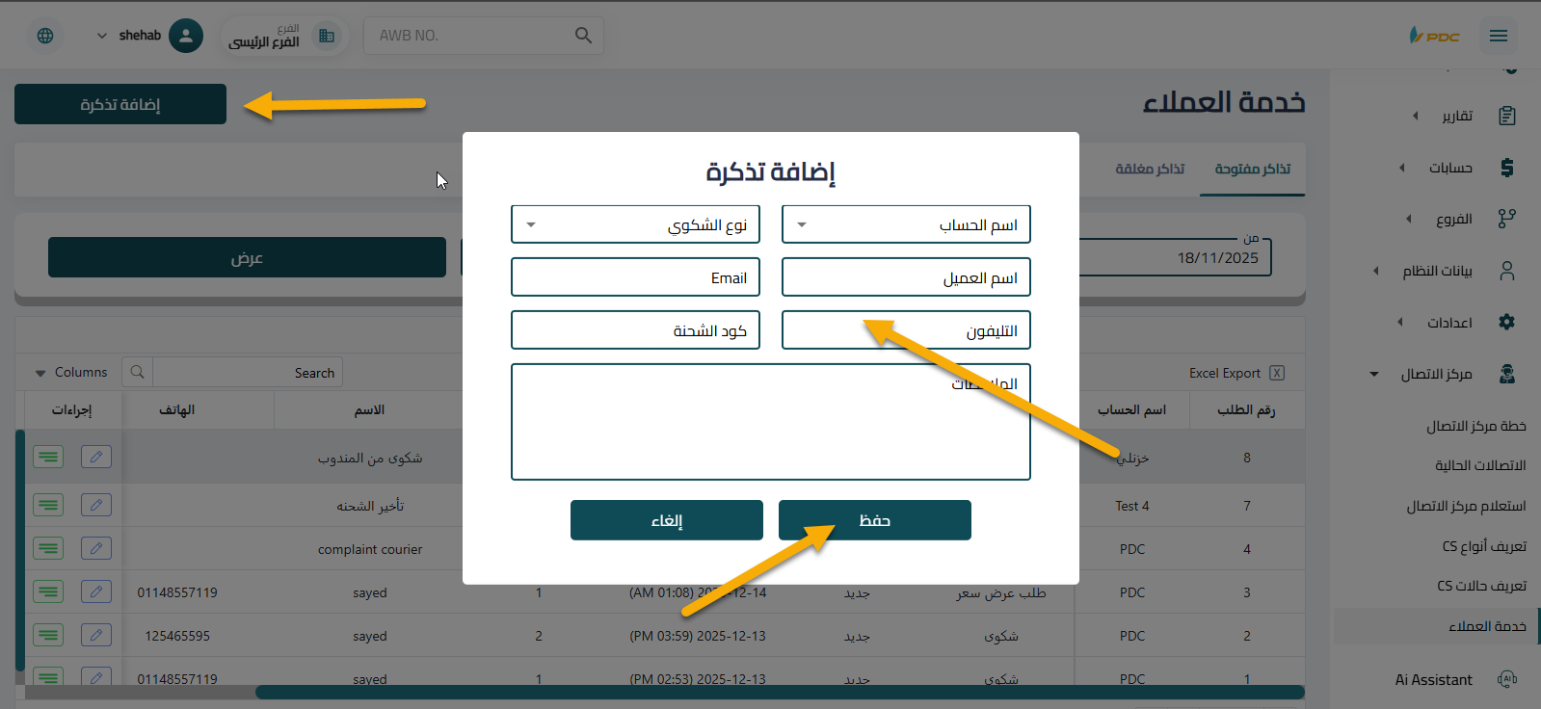Open the language globe icon
The width and height of the screenshot is (1541, 709).
pyautogui.click(x=45, y=36)
